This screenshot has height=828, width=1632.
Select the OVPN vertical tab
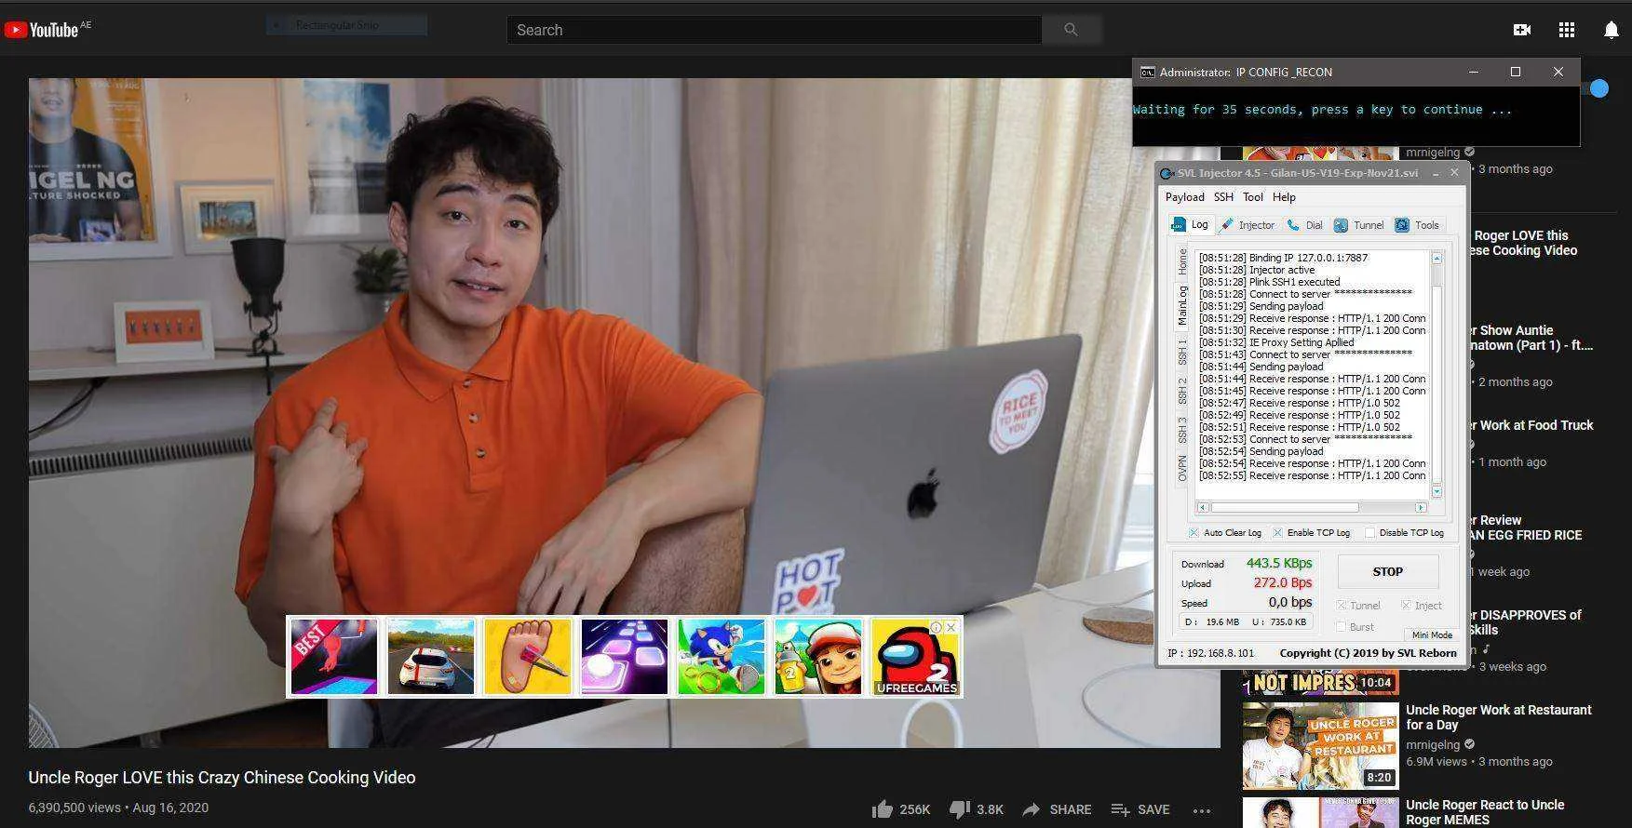pyautogui.click(x=1182, y=468)
